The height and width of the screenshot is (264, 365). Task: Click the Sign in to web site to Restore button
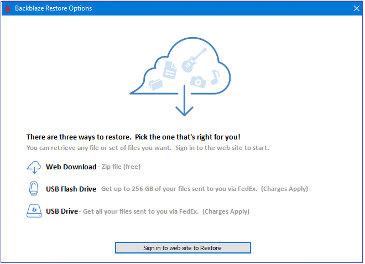pyautogui.click(x=183, y=248)
